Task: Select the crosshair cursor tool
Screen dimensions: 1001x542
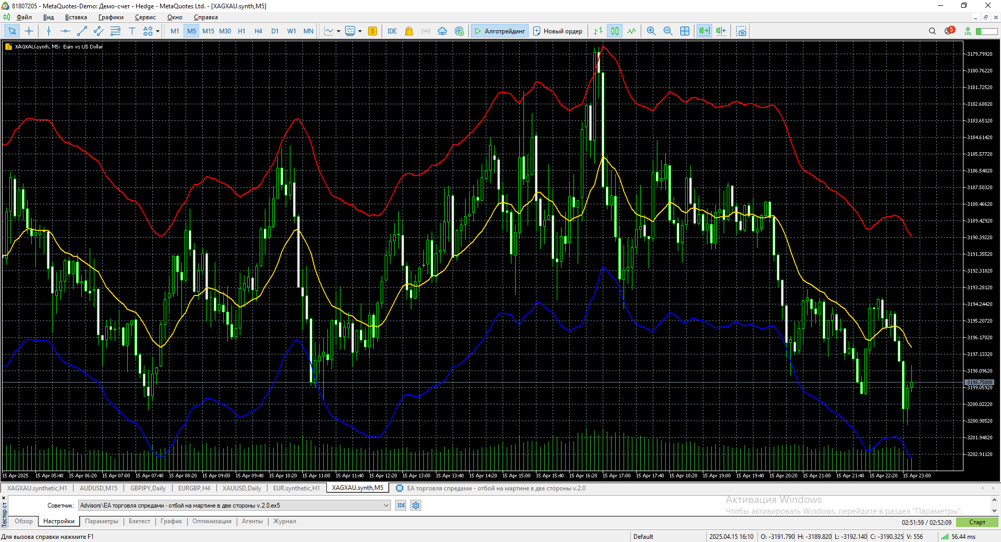Action: tap(29, 31)
